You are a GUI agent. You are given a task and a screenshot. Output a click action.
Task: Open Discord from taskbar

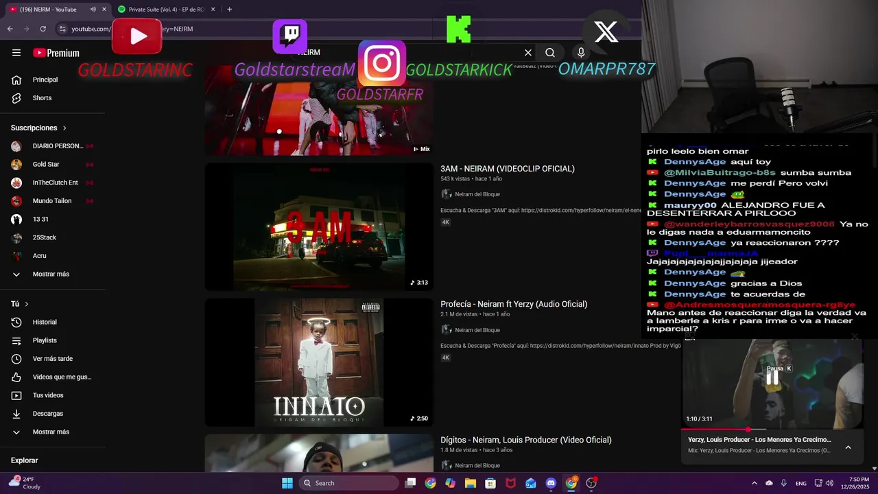[551, 483]
